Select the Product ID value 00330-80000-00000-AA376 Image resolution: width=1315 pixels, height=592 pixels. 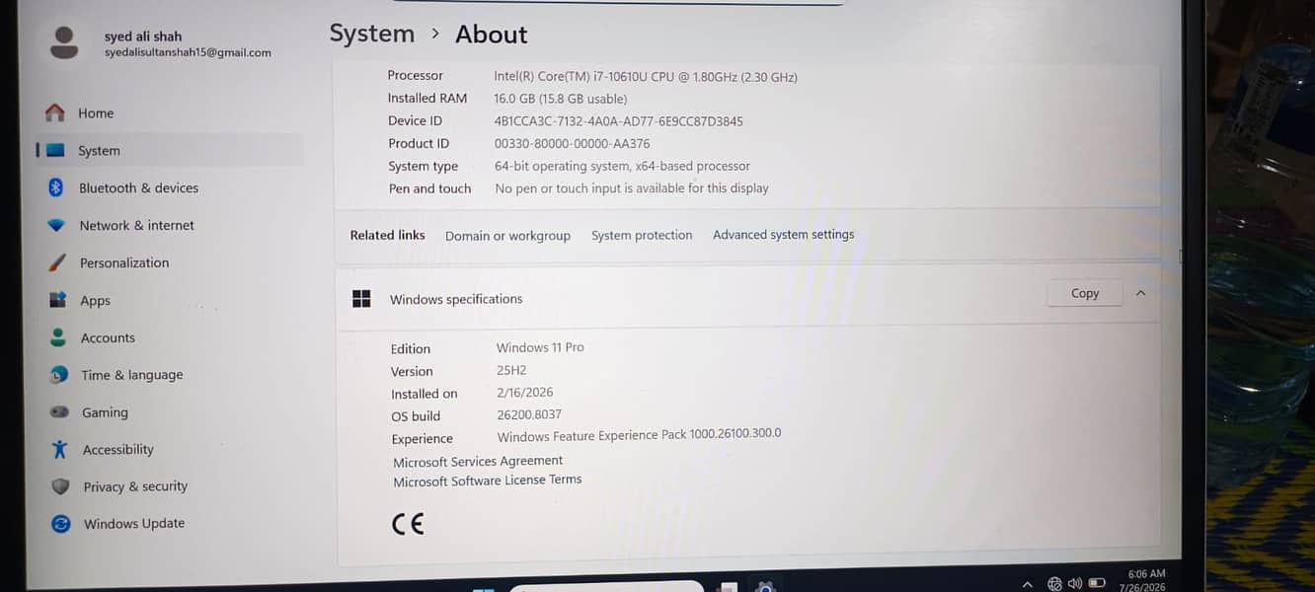tap(573, 144)
